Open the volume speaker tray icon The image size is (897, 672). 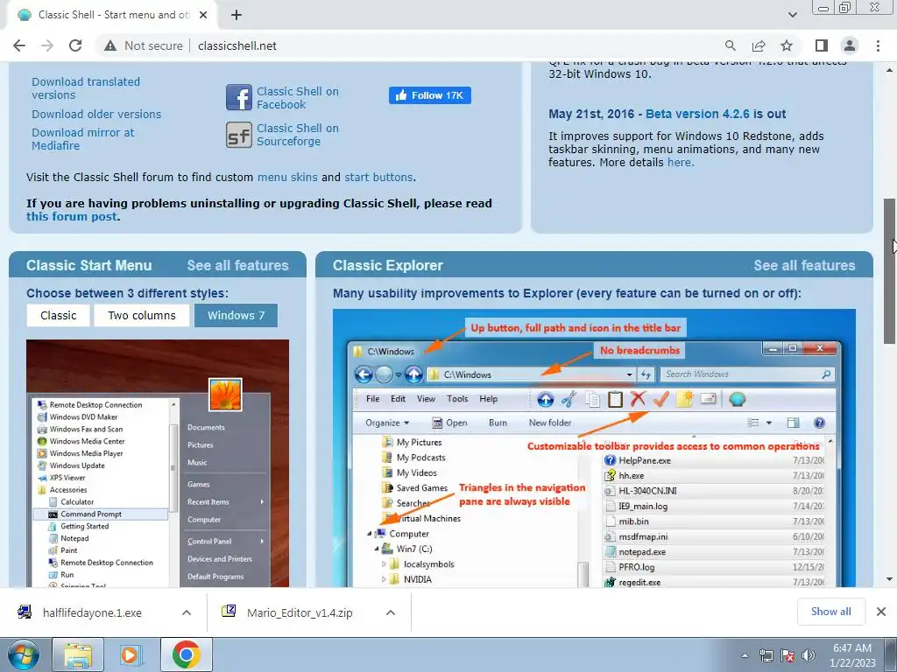point(809,655)
